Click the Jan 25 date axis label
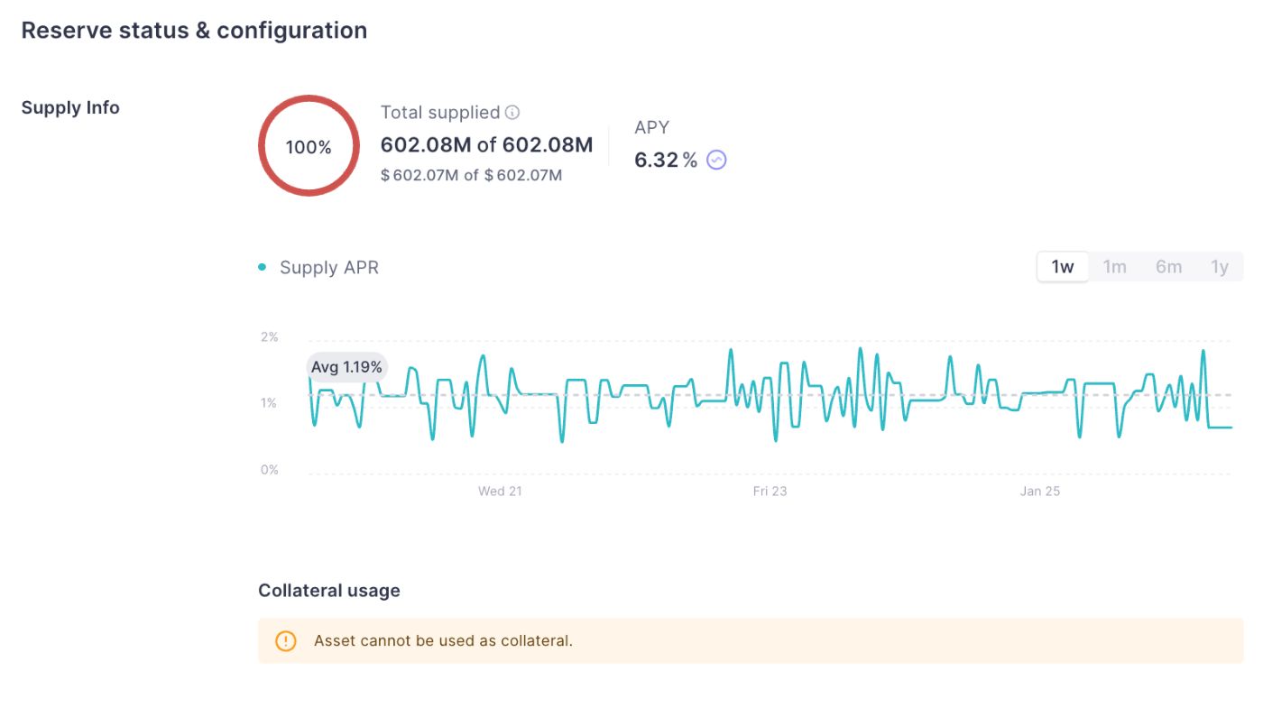 pyautogui.click(x=1040, y=492)
